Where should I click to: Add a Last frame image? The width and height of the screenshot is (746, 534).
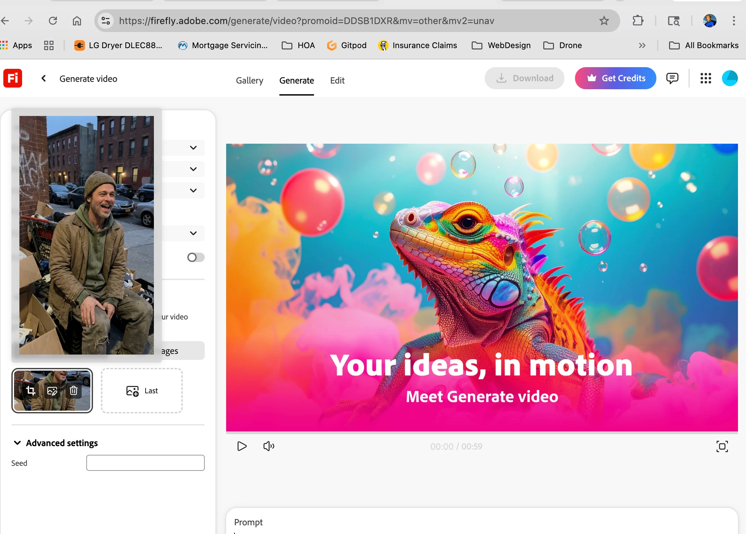point(142,391)
